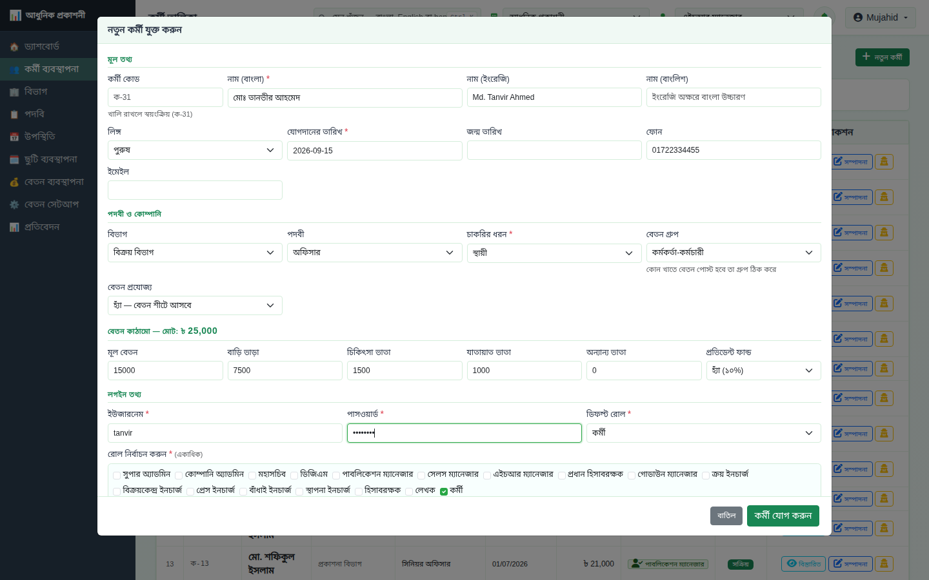Open the বেতন প্রযোজ্য dropdown
The image size is (929, 580).
195,305
